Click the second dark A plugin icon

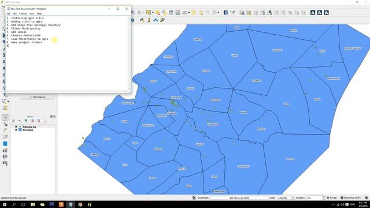click(320, 13)
